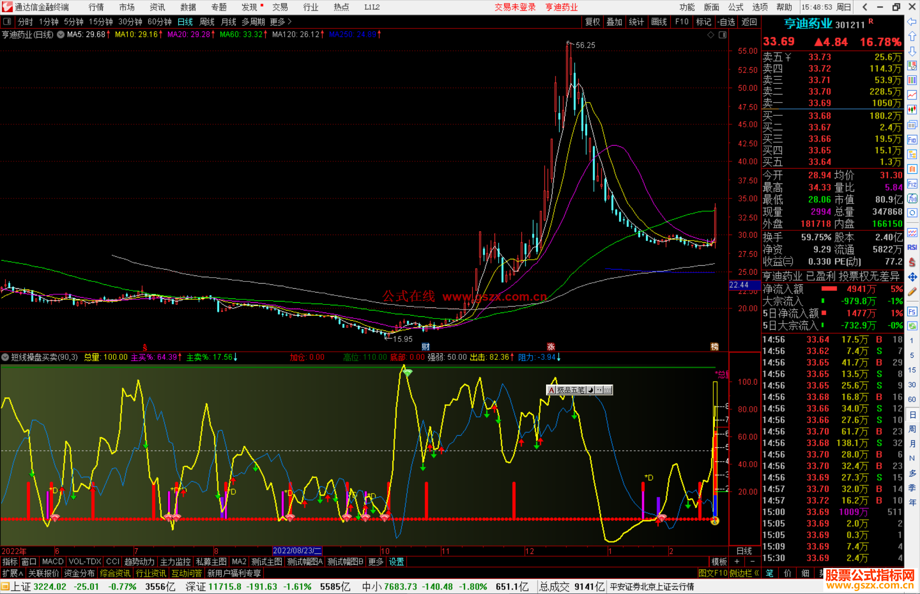Click the 画线 drawing button
Screen dimensions: 920x594
(x=658, y=22)
